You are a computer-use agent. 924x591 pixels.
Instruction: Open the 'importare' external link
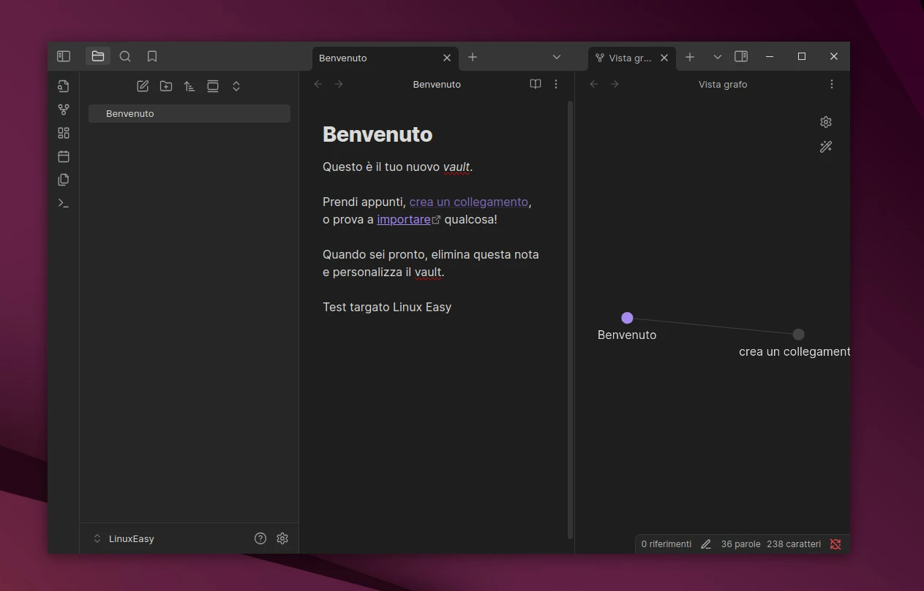(x=404, y=219)
